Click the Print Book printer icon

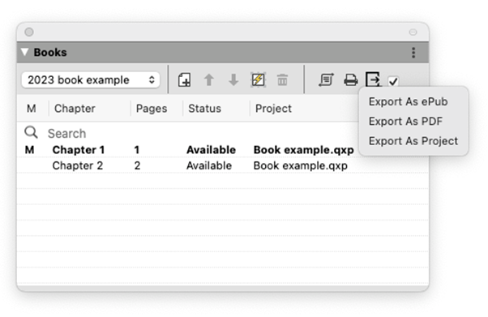coord(351,80)
